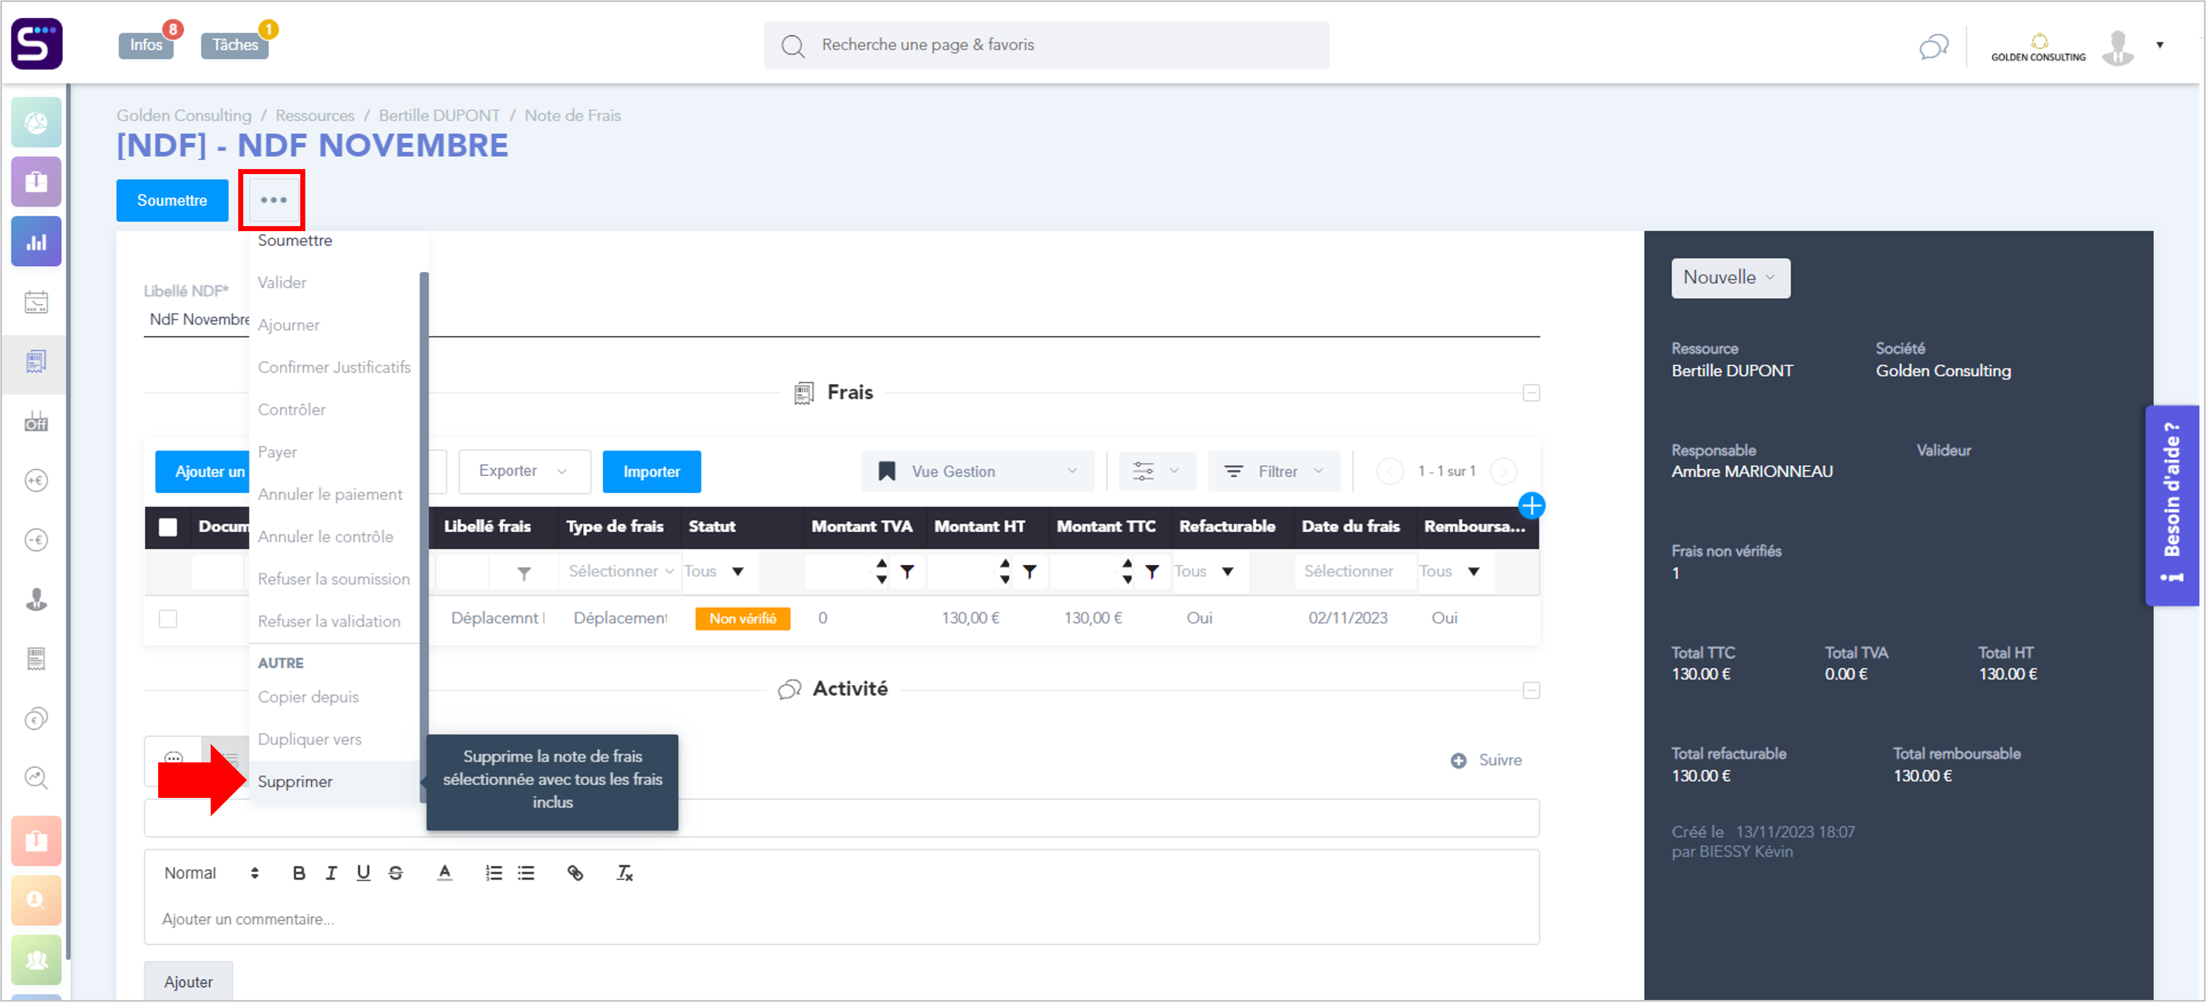The height and width of the screenshot is (1002, 2206).
Task: Open the plus-euro sidebar icon
Action: pyautogui.click(x=36, y=481)
